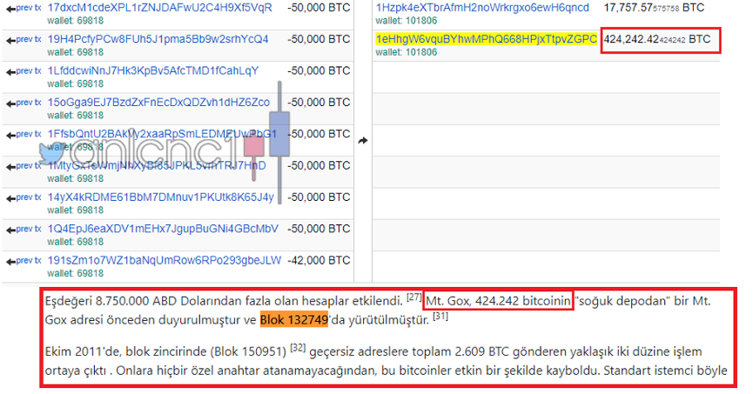Viewport: 753px width, 394px height.
Task: Open wallet 69818 link under 15oGga9EJ7Bz address
Action: click(76, 116)
